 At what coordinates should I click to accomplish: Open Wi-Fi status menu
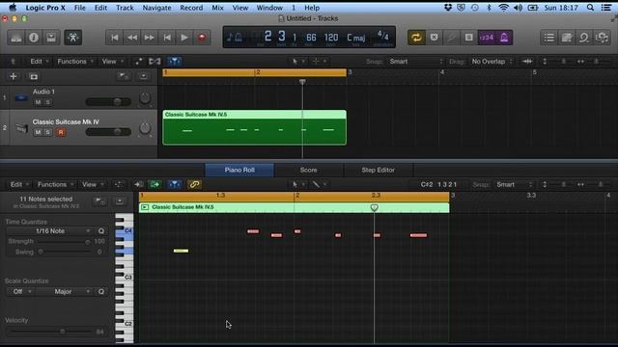tap(503, 8)
